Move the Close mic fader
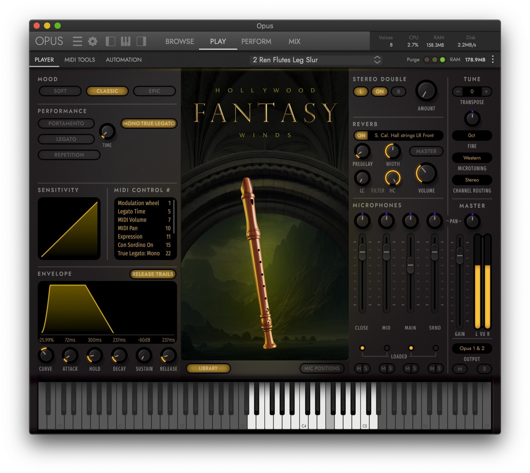530x473 pixels. click(x=362, y=252)
